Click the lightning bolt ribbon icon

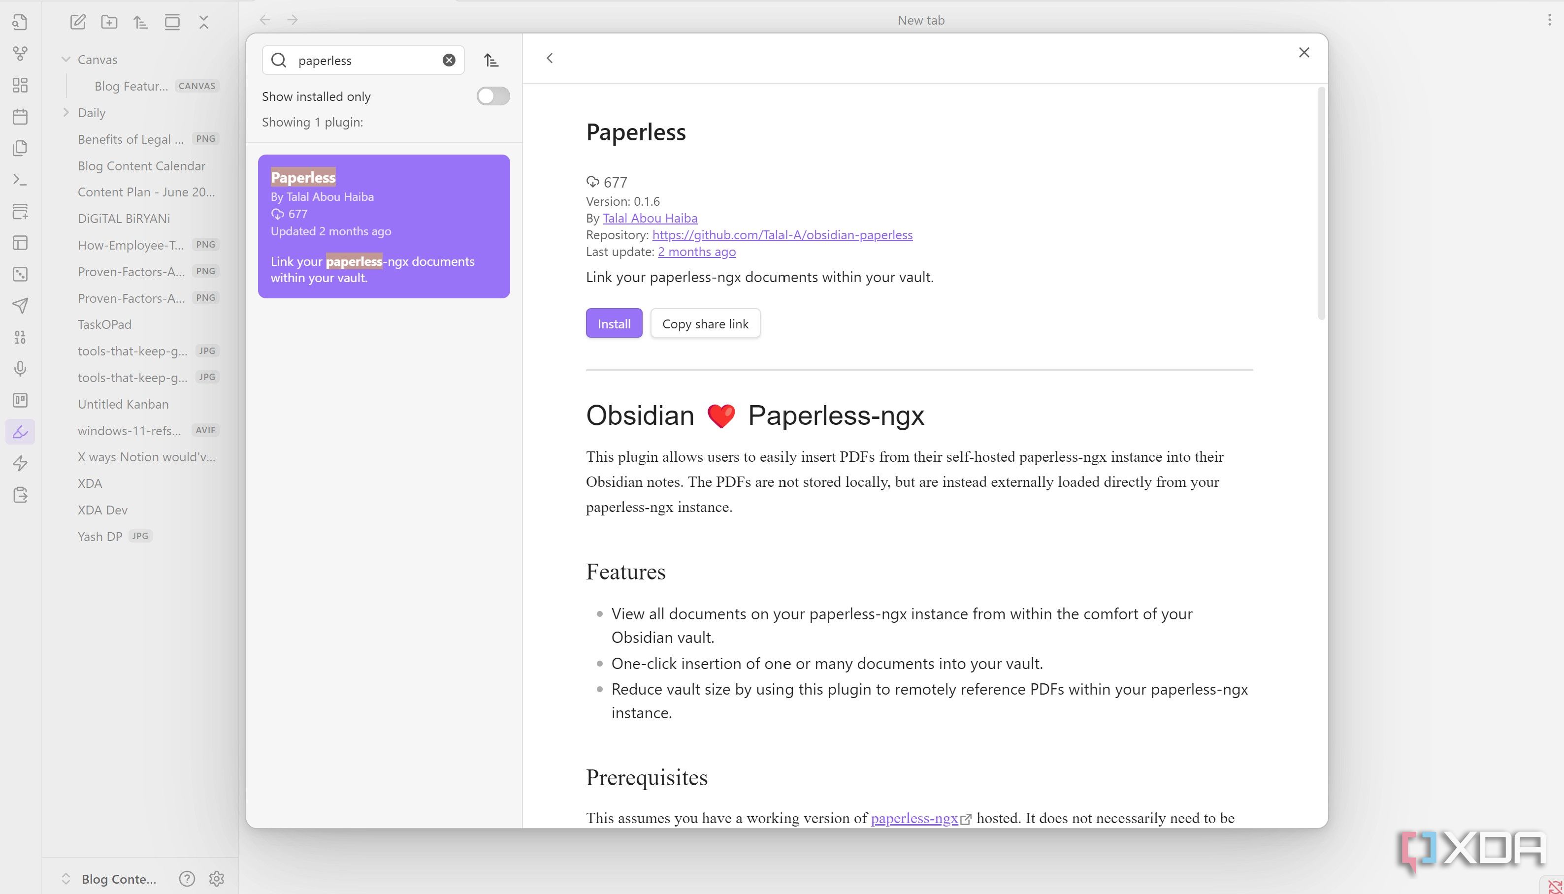pos(20,463)
